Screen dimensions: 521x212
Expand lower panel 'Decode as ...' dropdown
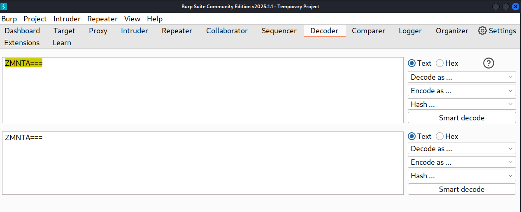tap(462, 148)
